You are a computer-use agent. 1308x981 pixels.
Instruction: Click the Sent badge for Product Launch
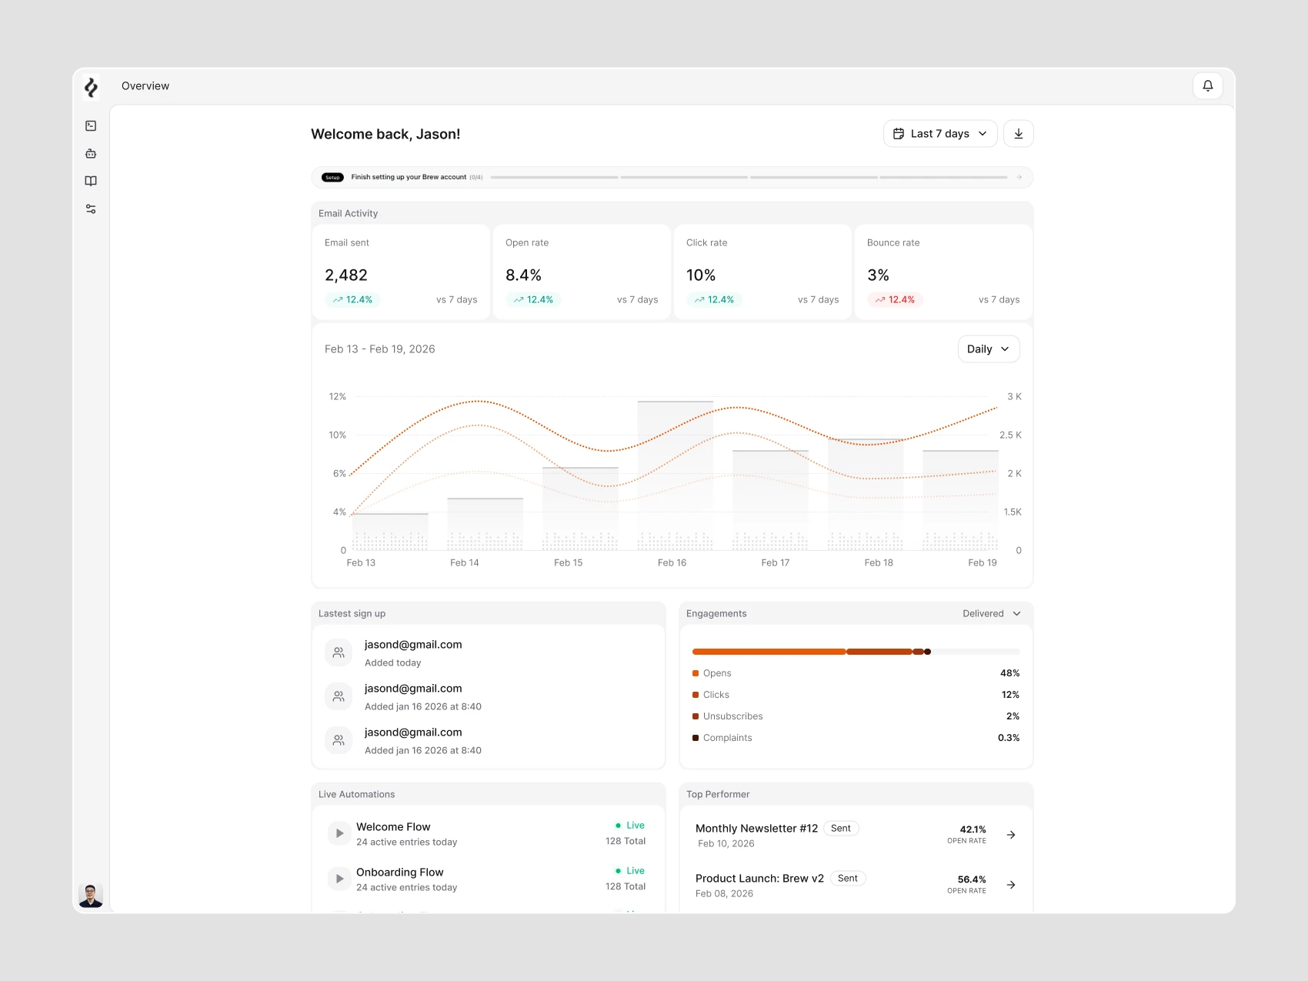click(x=848, y=878)
